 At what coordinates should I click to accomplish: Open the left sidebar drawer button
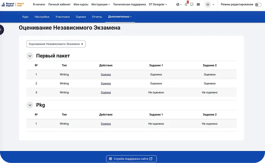click(x=1, y=30)
